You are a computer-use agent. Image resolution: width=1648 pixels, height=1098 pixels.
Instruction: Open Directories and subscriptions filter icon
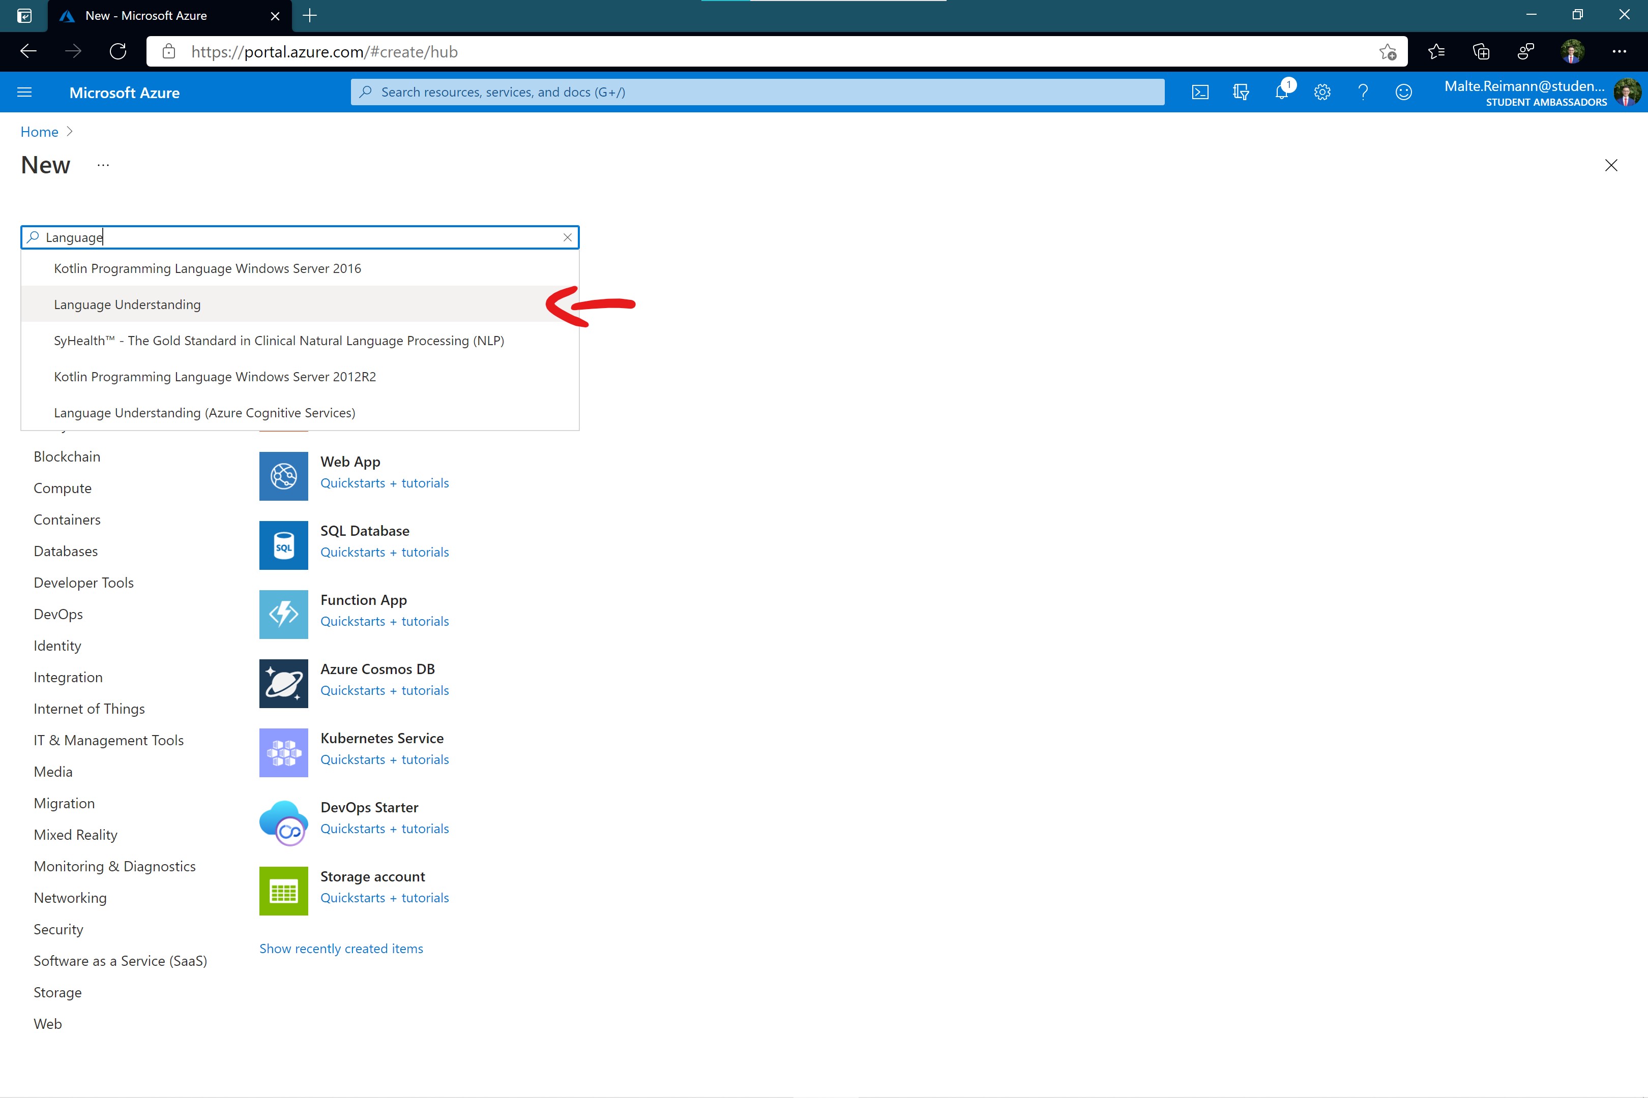coord(1241,91)
